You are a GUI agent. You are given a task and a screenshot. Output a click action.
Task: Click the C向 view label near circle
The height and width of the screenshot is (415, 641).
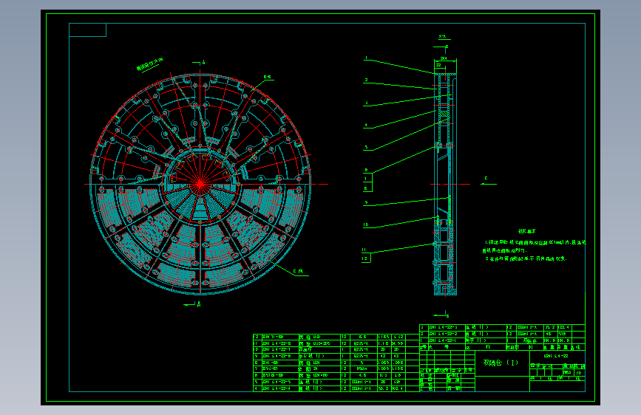point(298,272)
